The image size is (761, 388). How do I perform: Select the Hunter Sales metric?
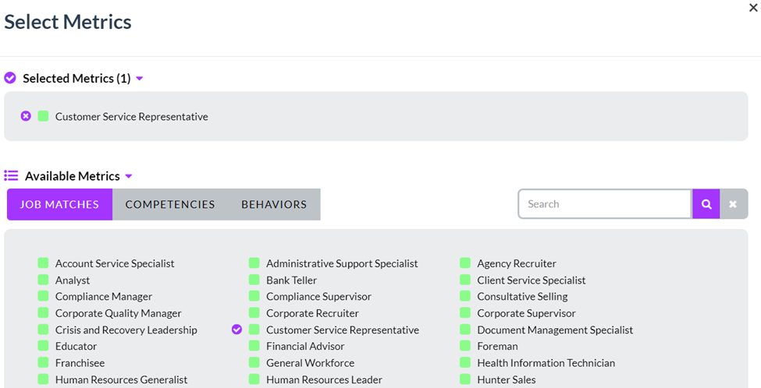[507, 379]
